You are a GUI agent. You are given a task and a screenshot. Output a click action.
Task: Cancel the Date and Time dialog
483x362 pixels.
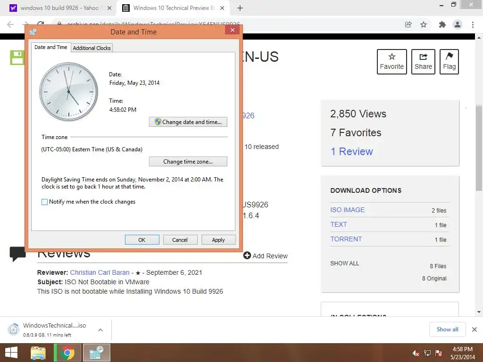(180, 240)
